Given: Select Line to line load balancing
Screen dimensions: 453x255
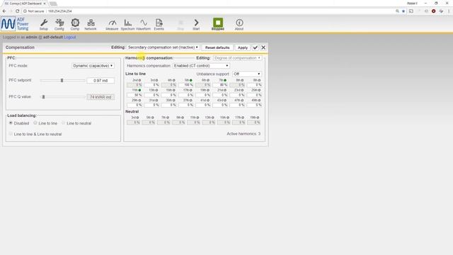Looking at the screenshot, I should [35, 123].
